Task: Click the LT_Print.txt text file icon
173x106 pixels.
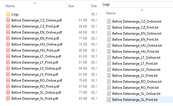Action: coord(109,63)
